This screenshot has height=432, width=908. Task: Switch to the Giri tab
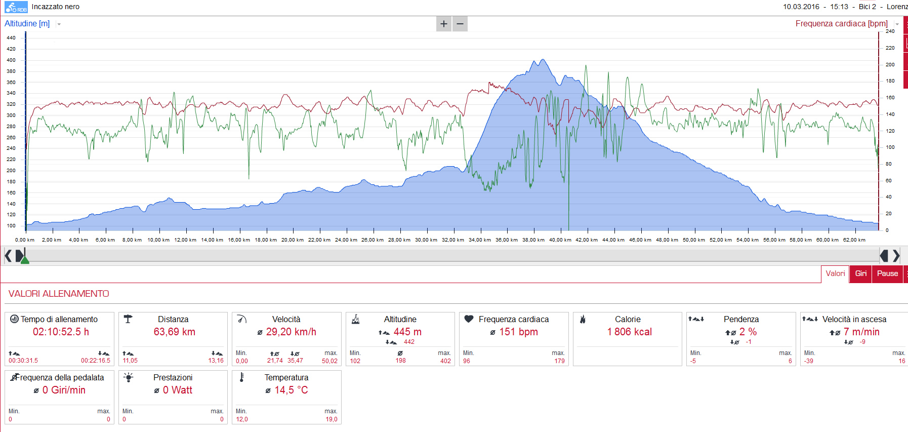[x=861, y=273]
